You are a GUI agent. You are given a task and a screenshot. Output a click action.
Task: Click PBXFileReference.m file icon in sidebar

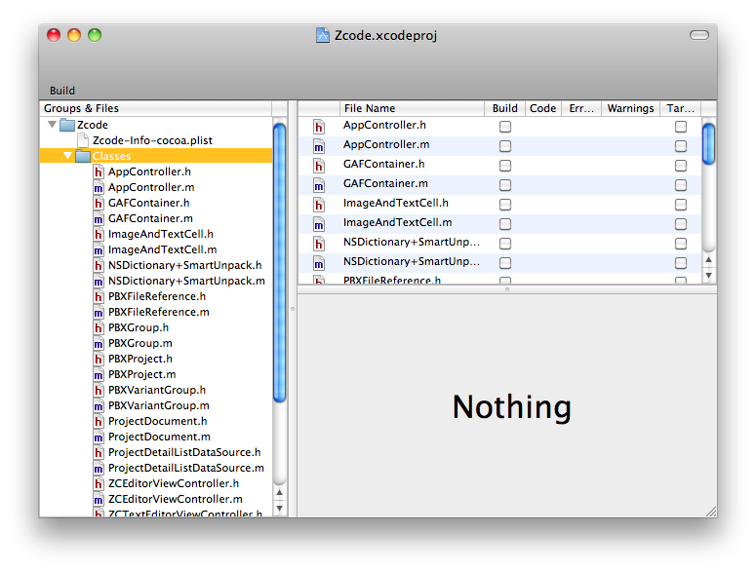[99, 312]
